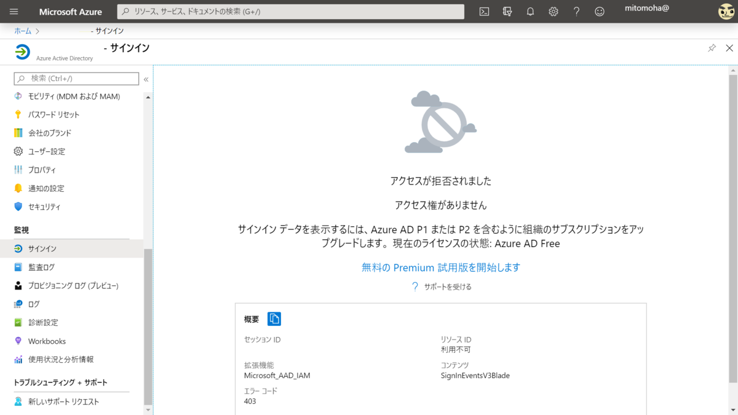Viewport: 738px width, 415px height.
Task: Click the sidebar scrollbar up arrow
Action: 148,97
